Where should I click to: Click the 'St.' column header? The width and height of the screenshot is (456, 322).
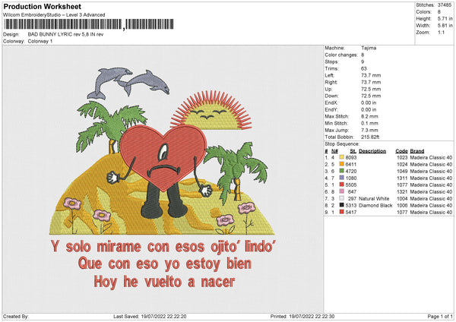353,151
